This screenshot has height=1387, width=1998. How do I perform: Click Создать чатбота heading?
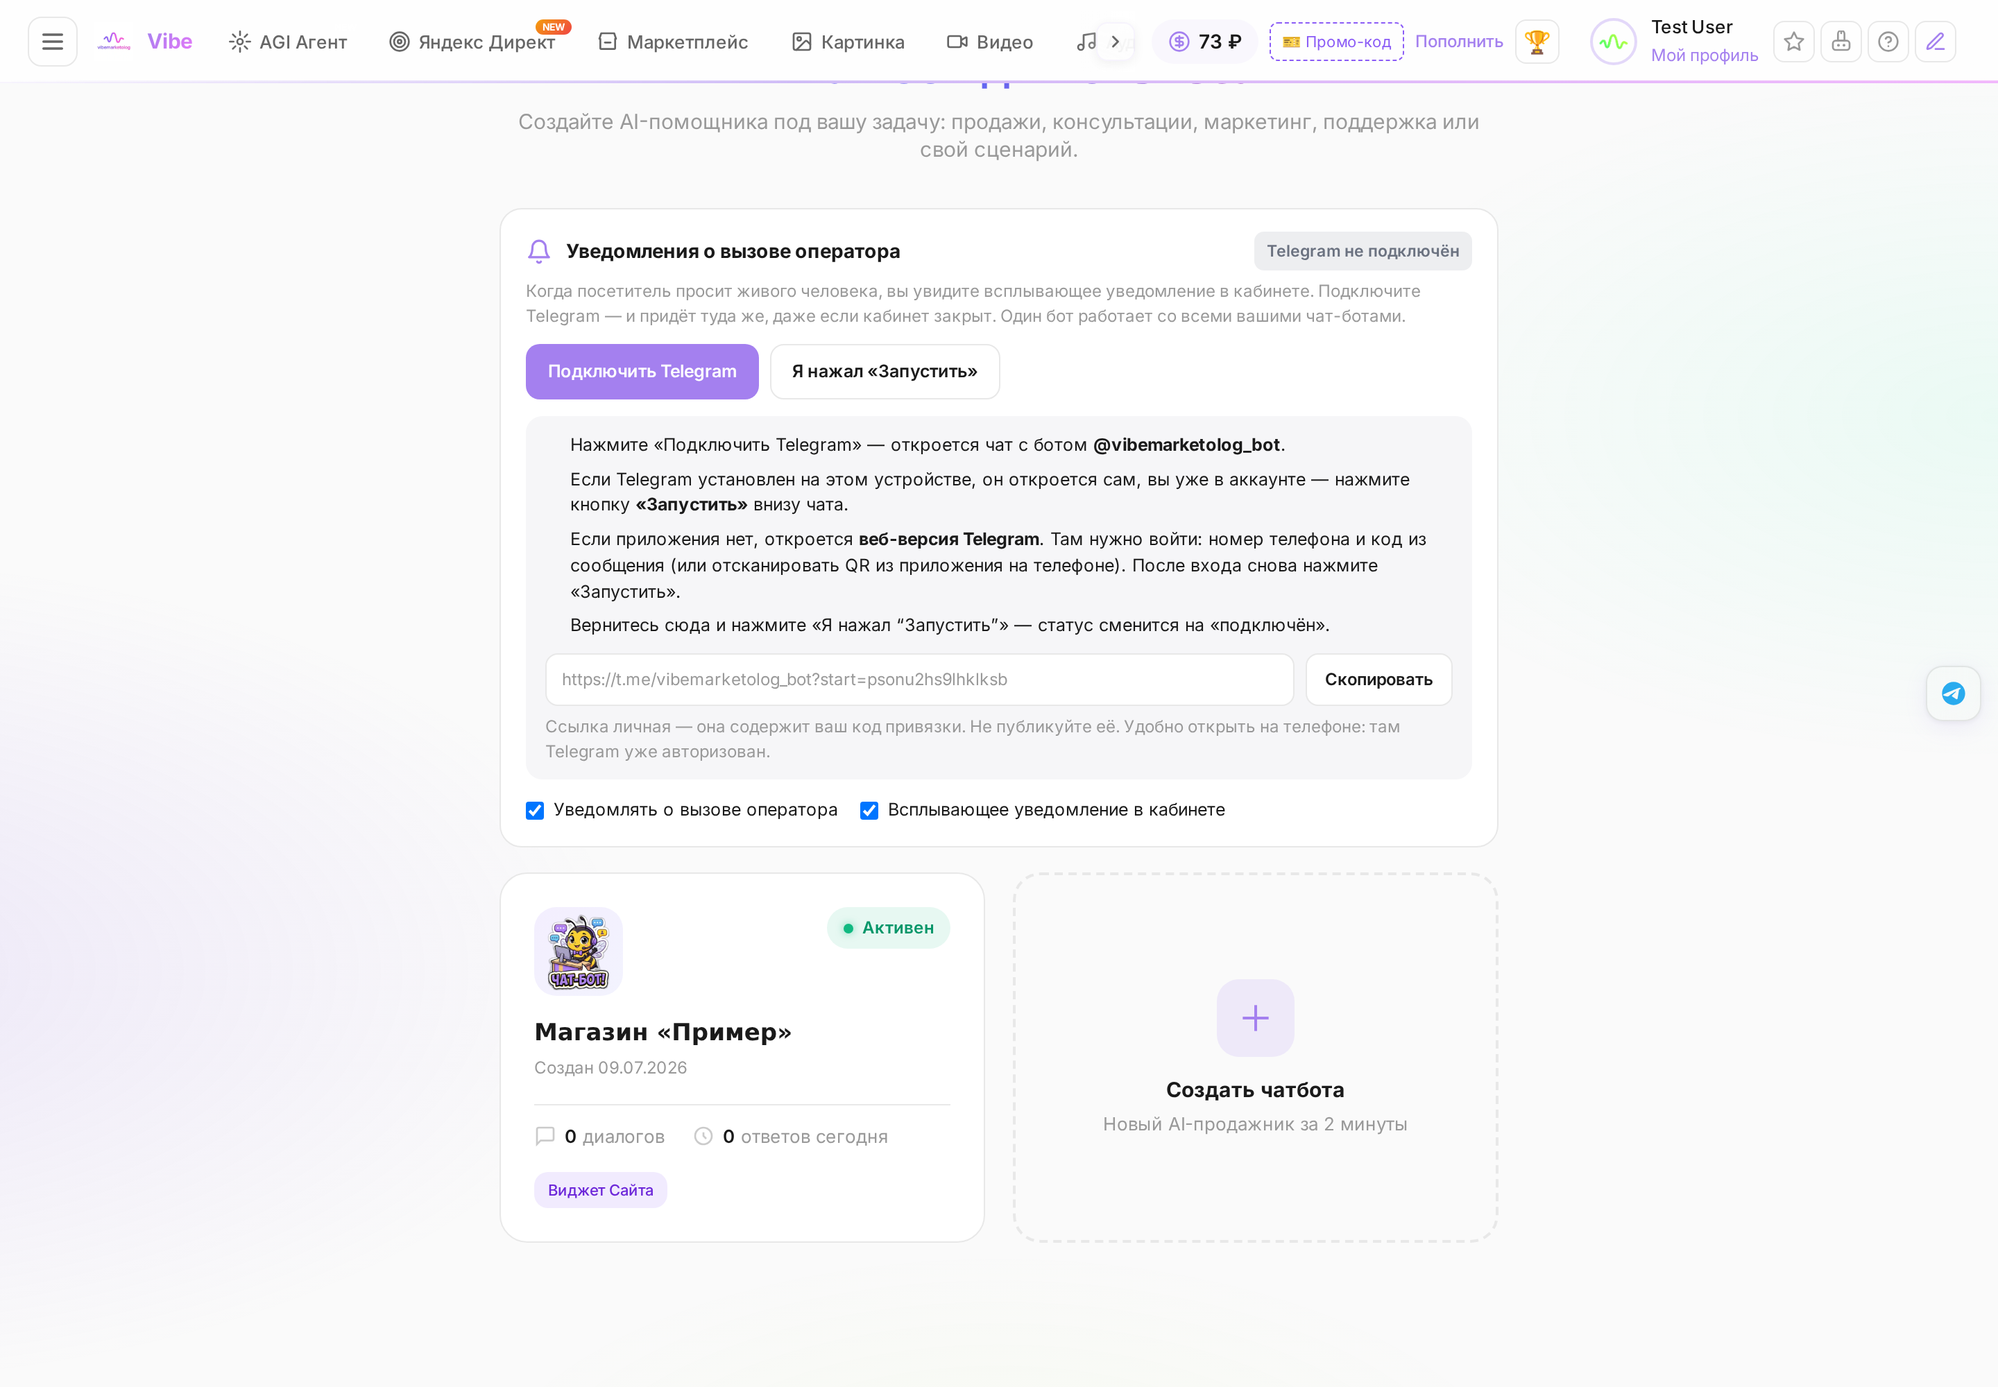1254,1089
